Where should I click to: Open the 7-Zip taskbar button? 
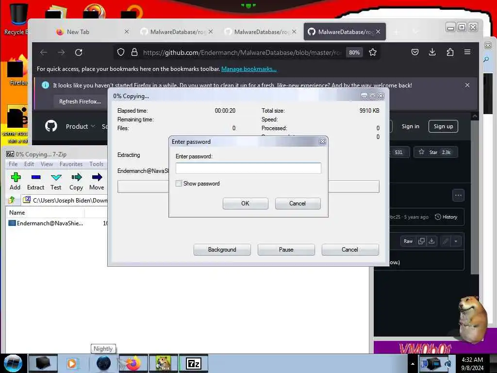pyautogui.click(x=193, y=363)
